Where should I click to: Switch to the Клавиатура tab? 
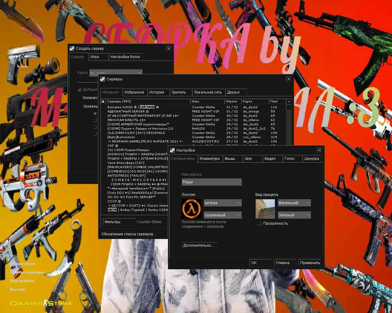[x=210, y=159]
